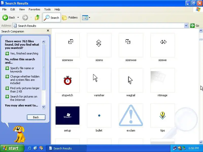Click the file name 'exclam'
The image size is (203, 152).
[x=131, y=130]
